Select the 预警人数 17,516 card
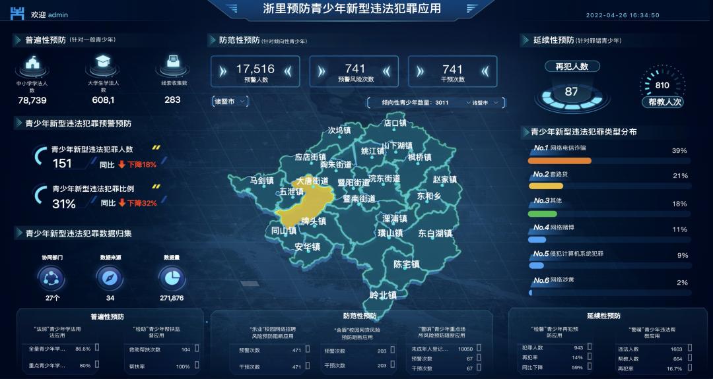Viewport: 713px width, 379px height. click(x=255, y=71)
